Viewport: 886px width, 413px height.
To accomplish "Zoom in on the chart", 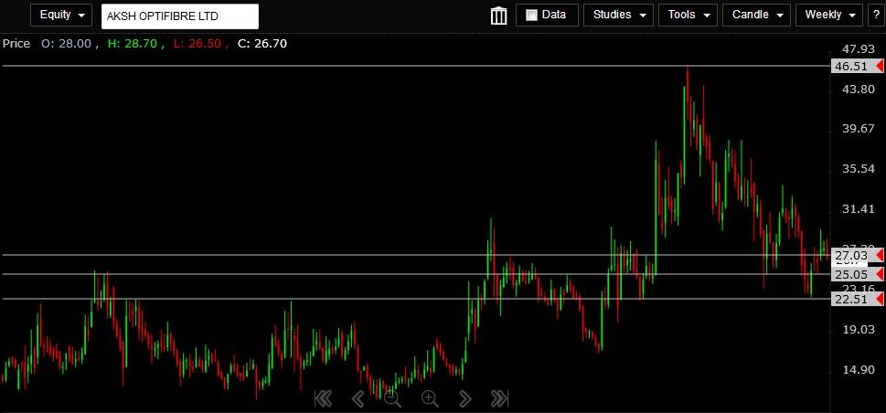I will 430,397.
